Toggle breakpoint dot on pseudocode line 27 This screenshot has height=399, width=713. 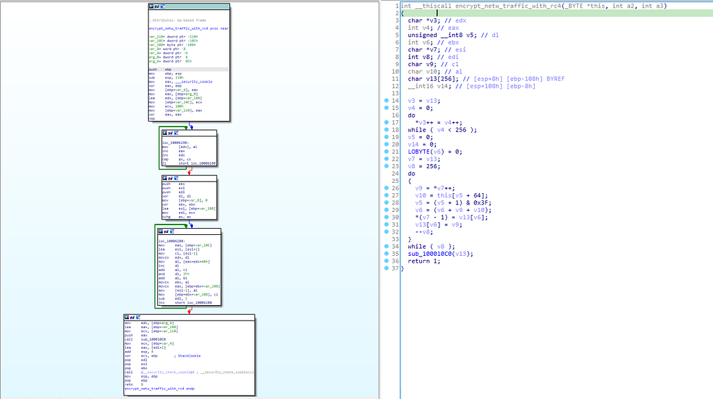(x=386, y=195)
